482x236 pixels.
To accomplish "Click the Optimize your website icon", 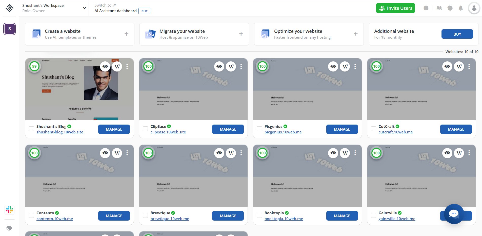I will (x=265, y=34).
